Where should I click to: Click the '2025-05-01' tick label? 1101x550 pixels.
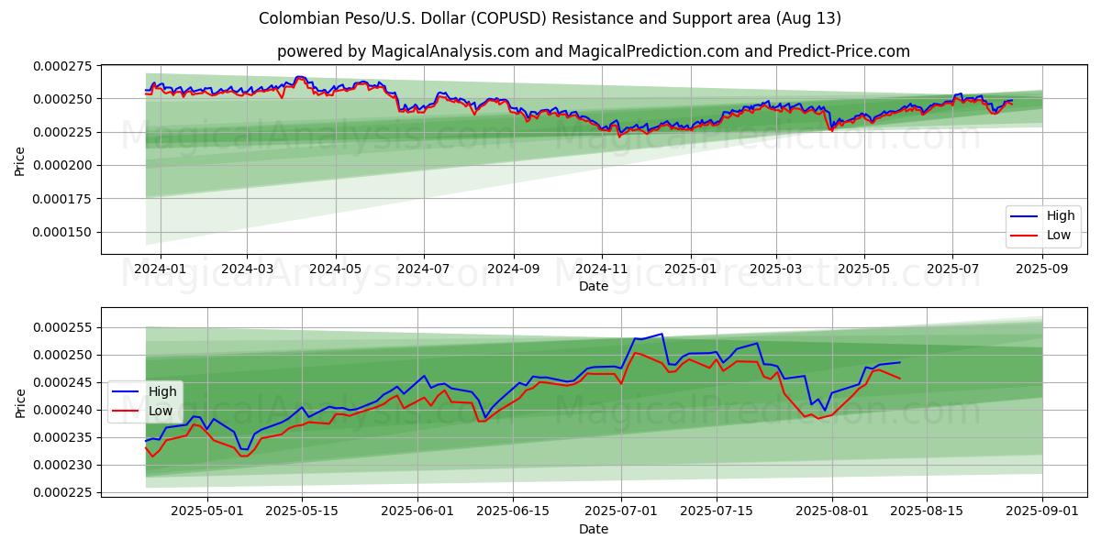click(206, 511)
